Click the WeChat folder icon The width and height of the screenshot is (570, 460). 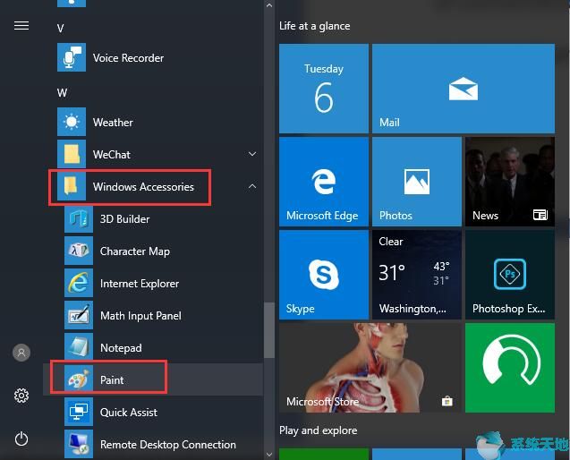coord(72,154)
